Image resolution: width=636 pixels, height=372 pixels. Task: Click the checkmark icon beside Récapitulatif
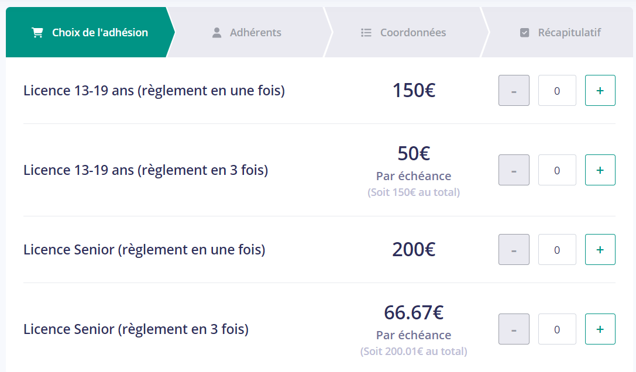point(524,32)
